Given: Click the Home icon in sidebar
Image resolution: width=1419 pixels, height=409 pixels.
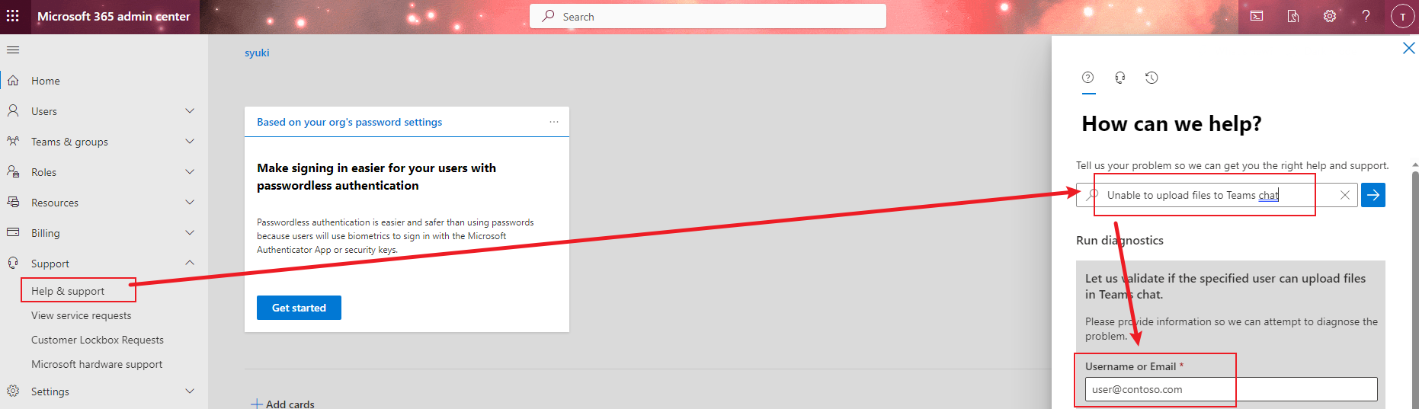Looking at the screenshot, I should pyautogui.click(x=13, y=80).
